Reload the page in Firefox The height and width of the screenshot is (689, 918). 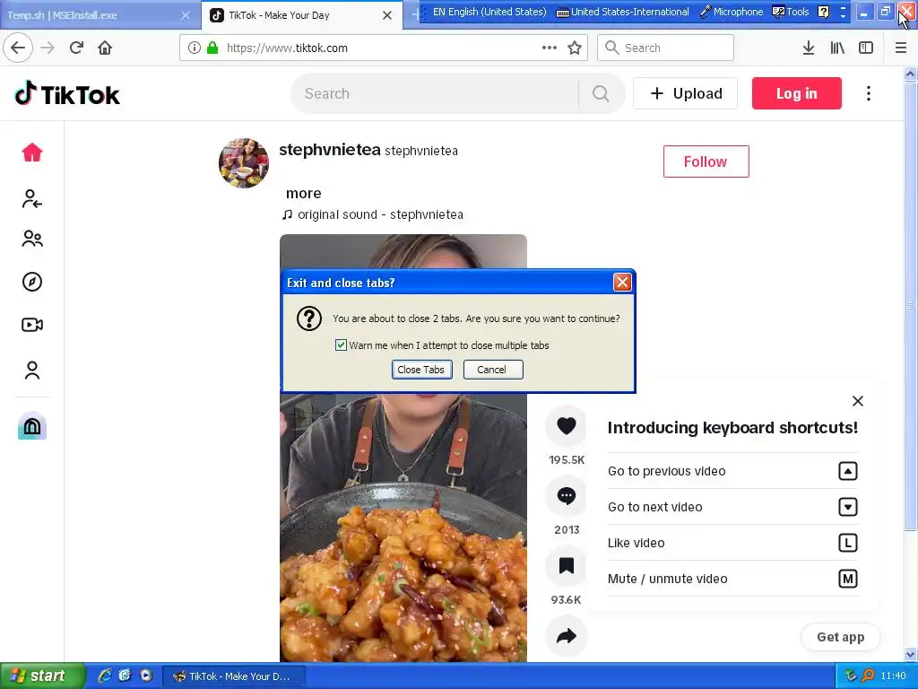click(76, 48)
